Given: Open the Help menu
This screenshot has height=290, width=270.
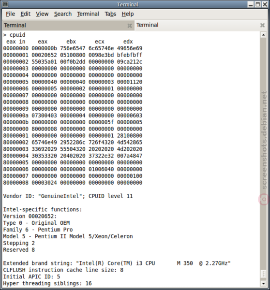Looking at the screenshot, I should [x=128, y=14].
